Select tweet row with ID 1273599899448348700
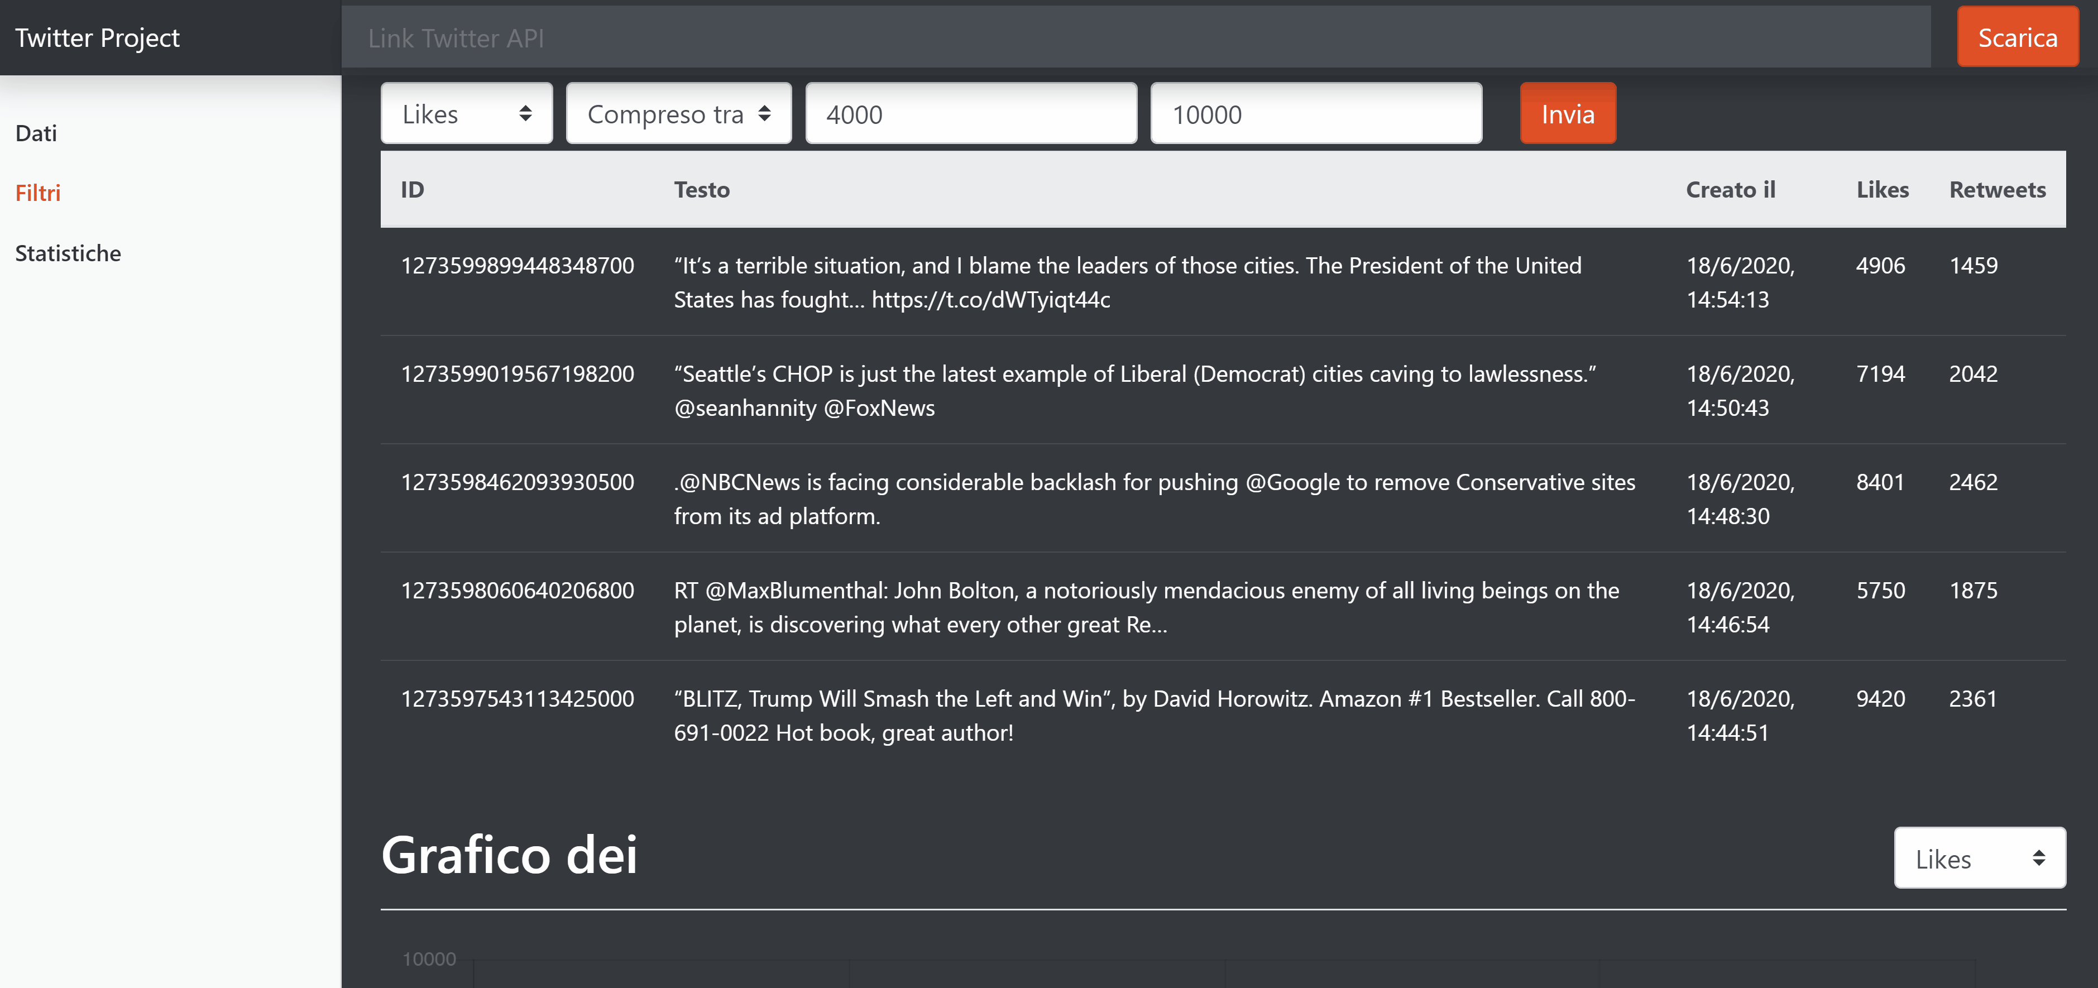 point(517,266)
